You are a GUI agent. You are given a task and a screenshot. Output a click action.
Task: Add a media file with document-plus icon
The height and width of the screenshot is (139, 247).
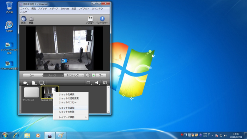34,83
